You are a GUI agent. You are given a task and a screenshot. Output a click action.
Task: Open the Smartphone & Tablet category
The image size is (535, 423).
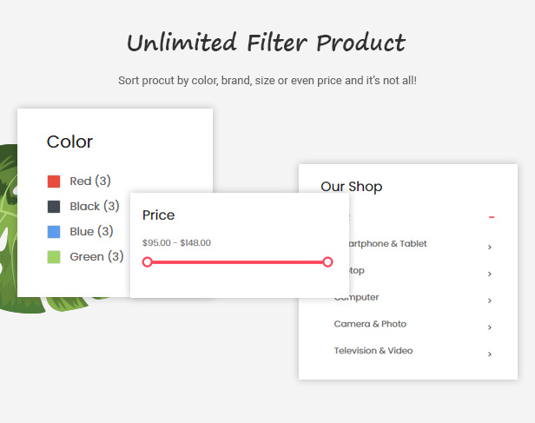tap(387, 243)
